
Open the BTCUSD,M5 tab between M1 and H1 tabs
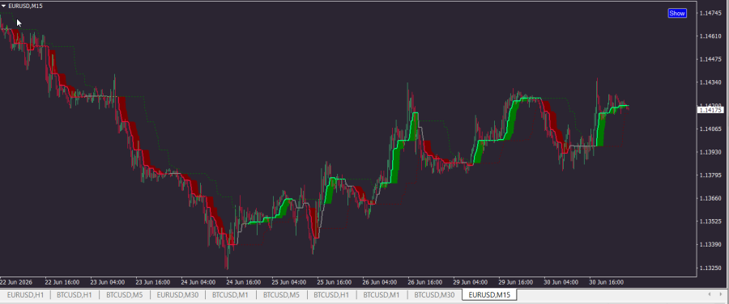281,295
